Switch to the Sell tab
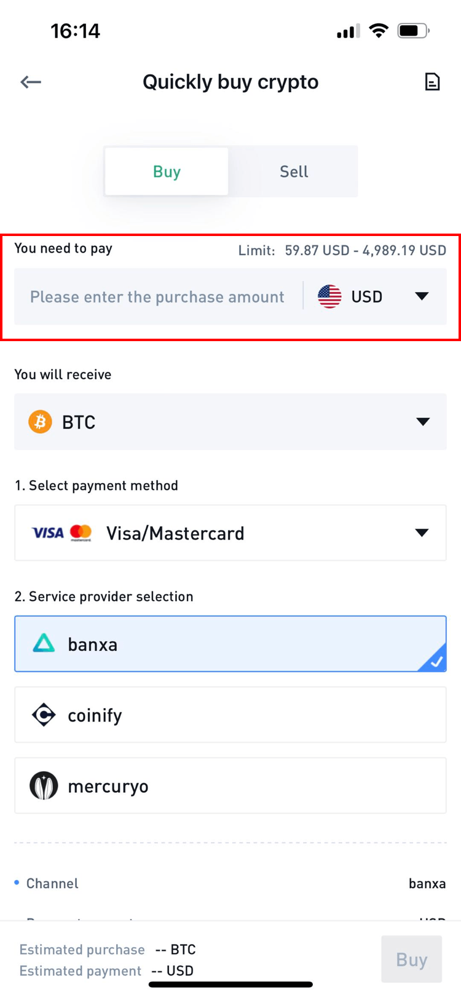The height and width of the screenshot is (997, 461). pyautogui.click(x=294, y=171)
